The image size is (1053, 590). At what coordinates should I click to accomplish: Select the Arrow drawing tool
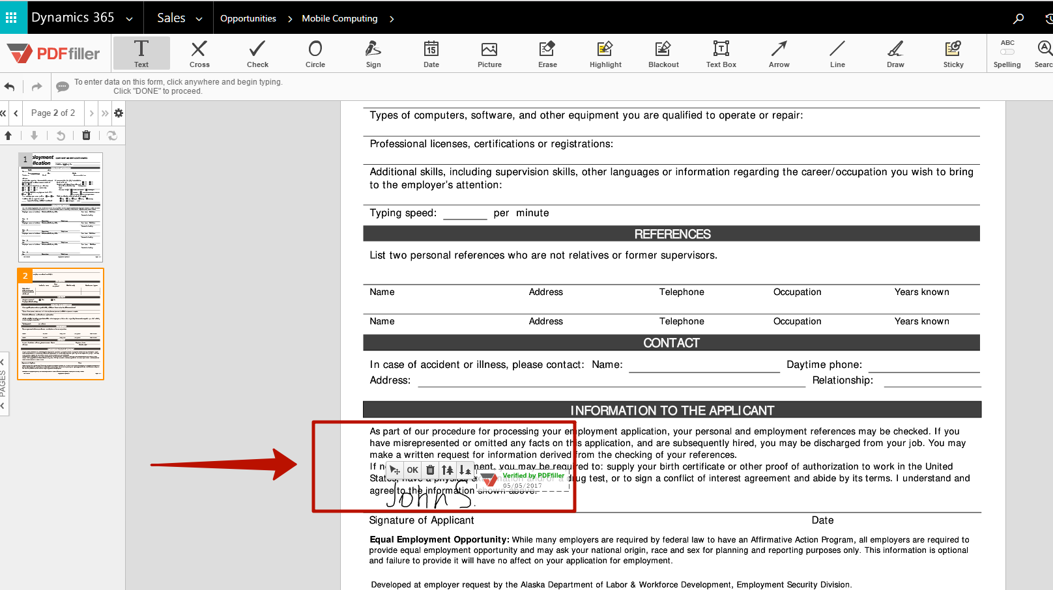click(x=779, y=53)
